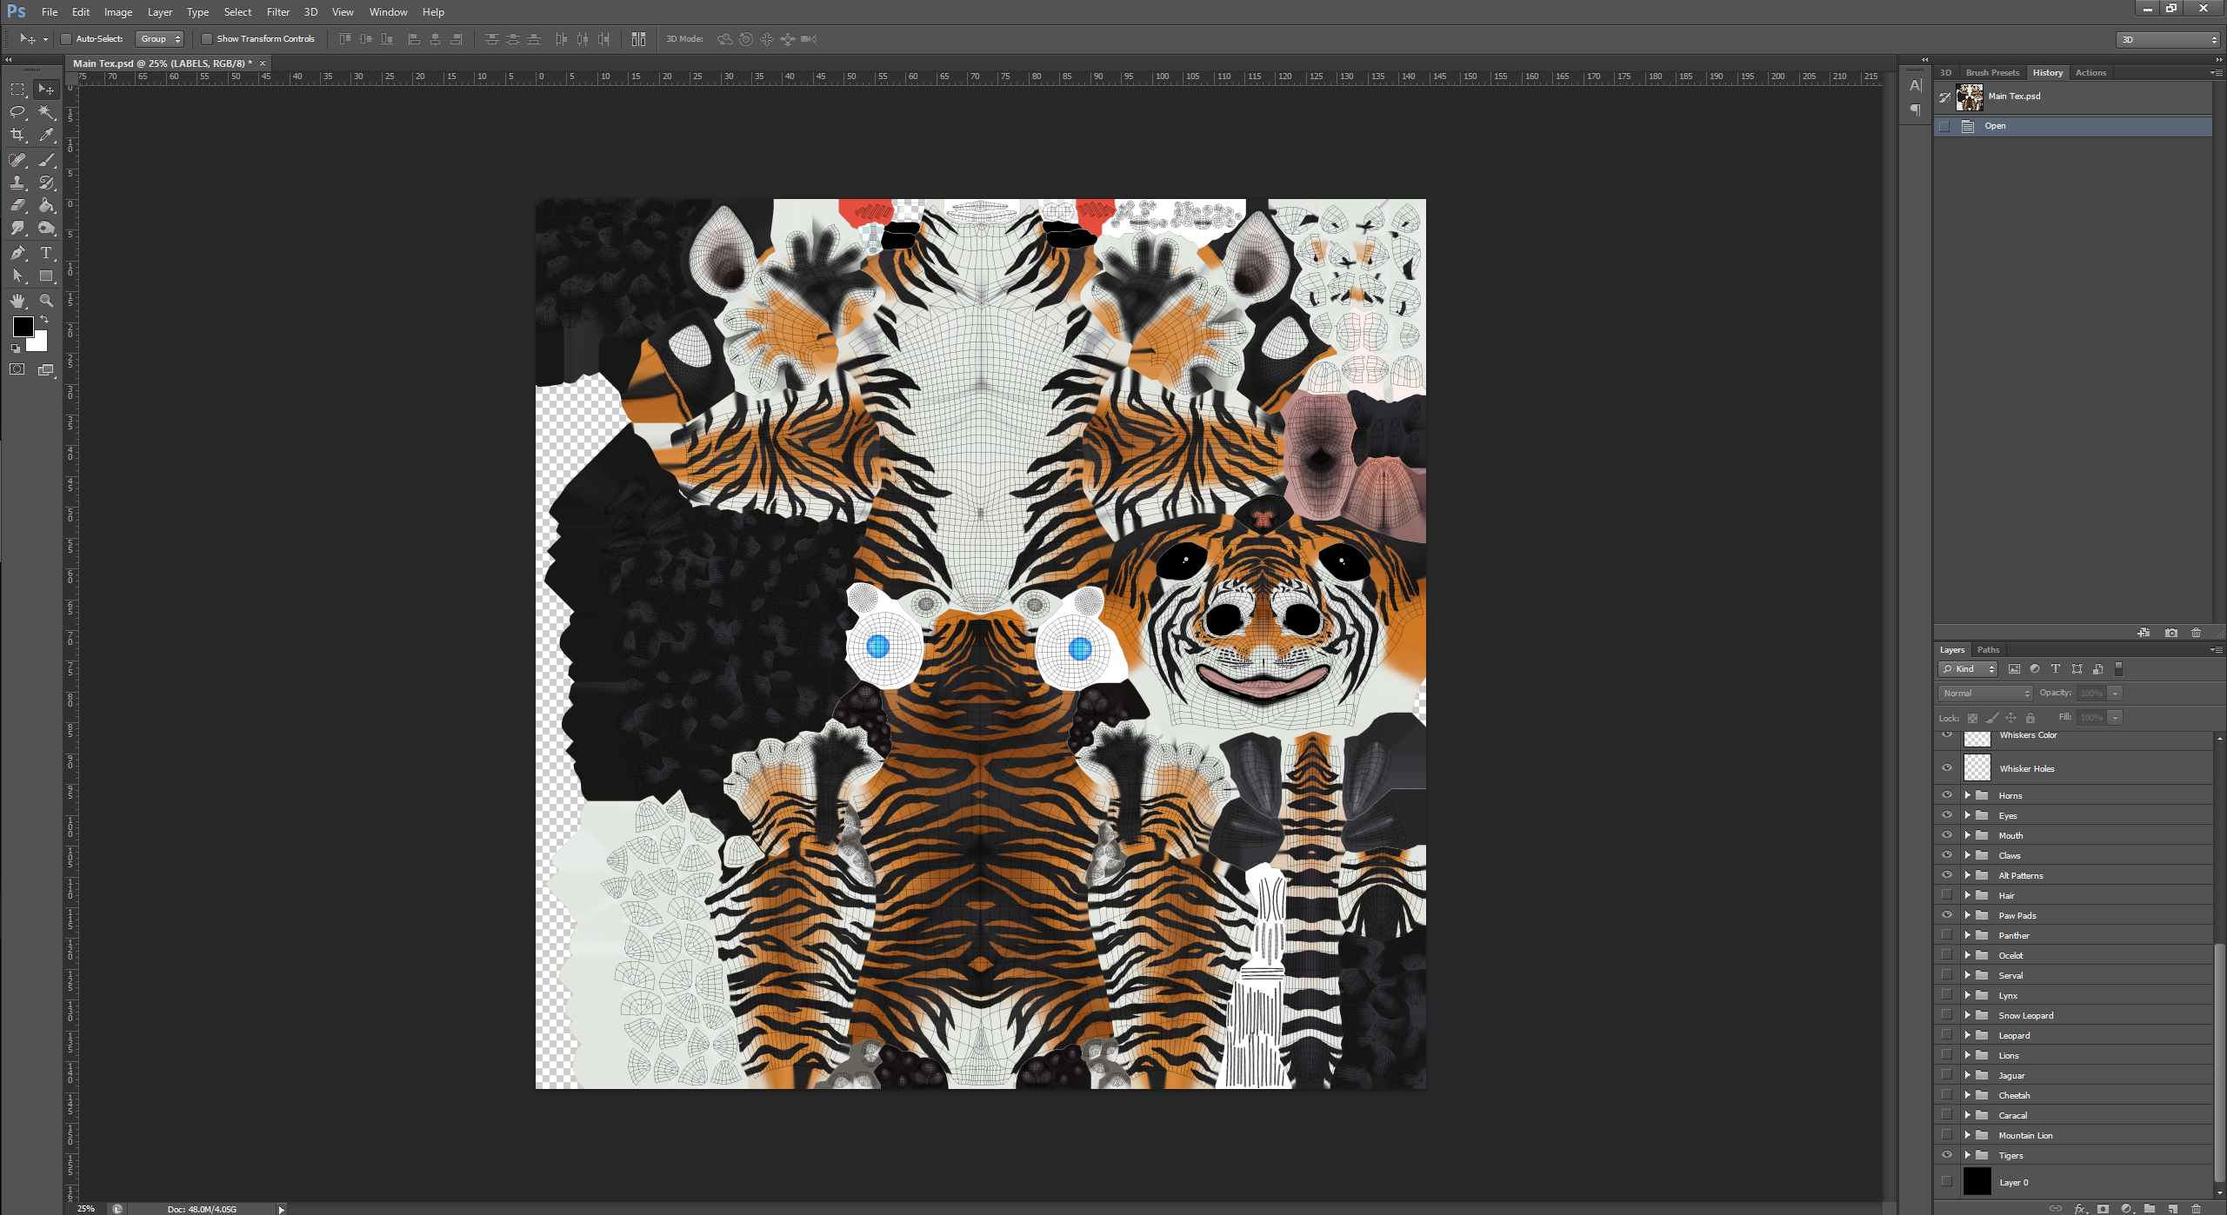Viewport: 2227px width, 1215px height.
Task: Switch to the Actions tab
Action: pyautogui.click(x=2090, y=73)
